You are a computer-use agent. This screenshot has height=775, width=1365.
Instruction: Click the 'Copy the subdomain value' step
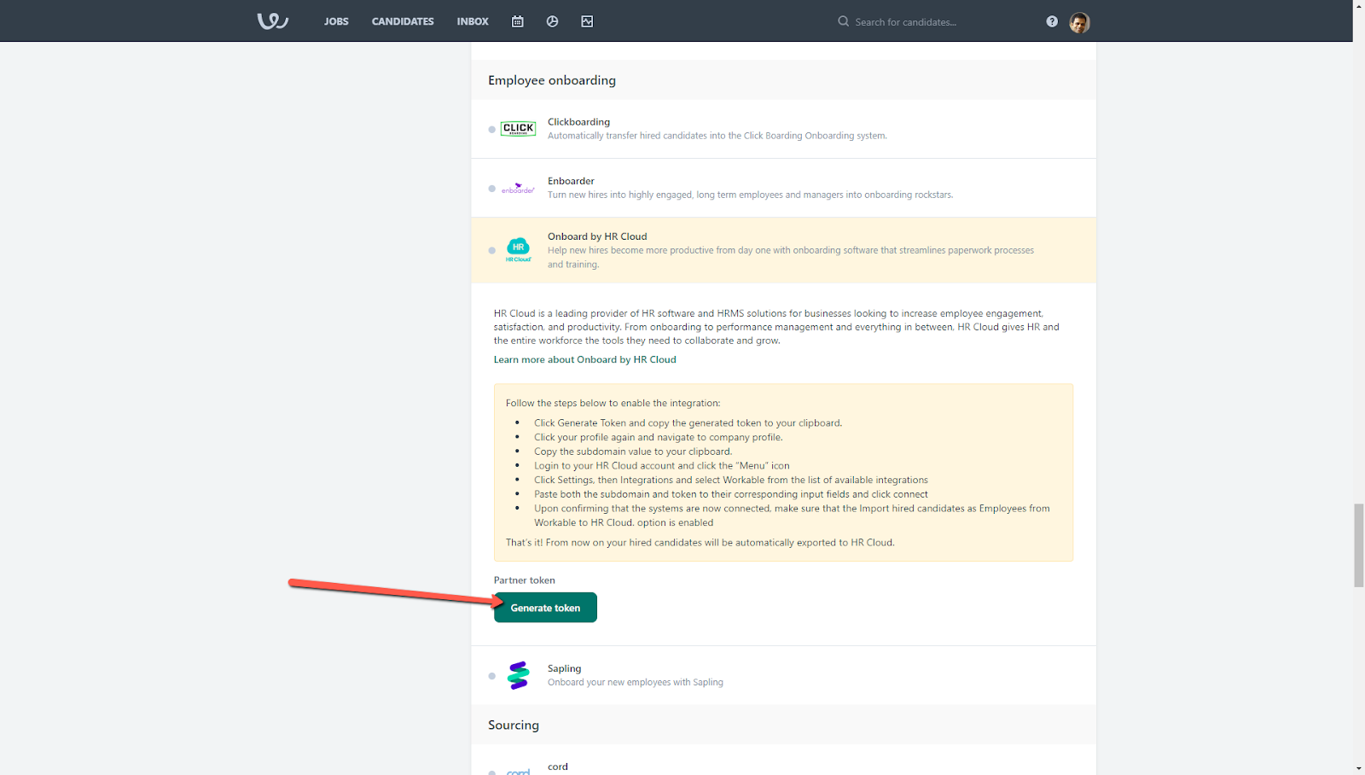(633, 452)
